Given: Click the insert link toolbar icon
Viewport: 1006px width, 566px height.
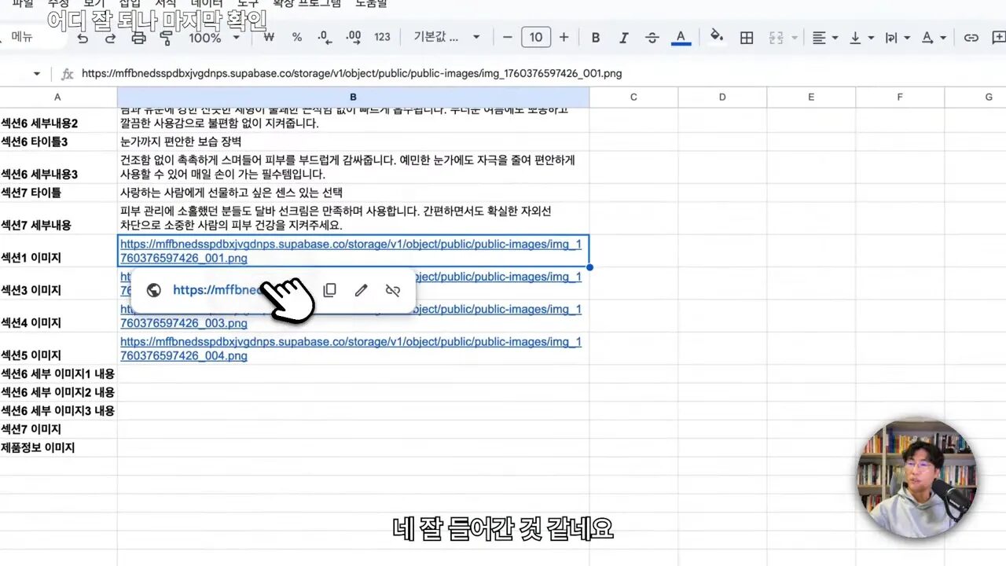Looking at the screenshot, I should pyautogui.click(x=971, y=38).
